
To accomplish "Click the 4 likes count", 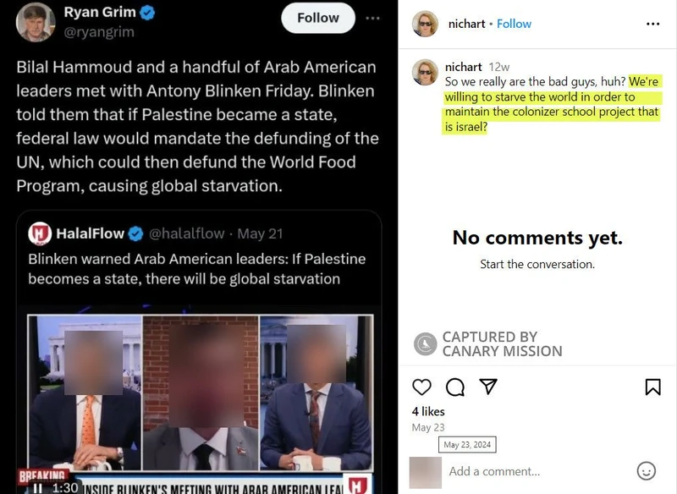I will click(428, 412).
